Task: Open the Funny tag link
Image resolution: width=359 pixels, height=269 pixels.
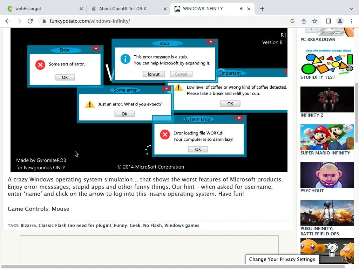Action: coord(121,226)
